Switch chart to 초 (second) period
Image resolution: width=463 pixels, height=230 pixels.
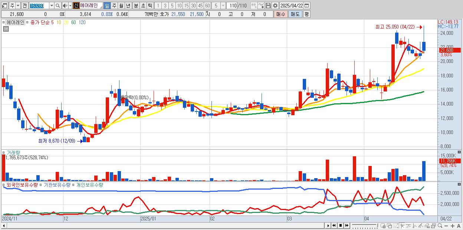coord(143,6)
